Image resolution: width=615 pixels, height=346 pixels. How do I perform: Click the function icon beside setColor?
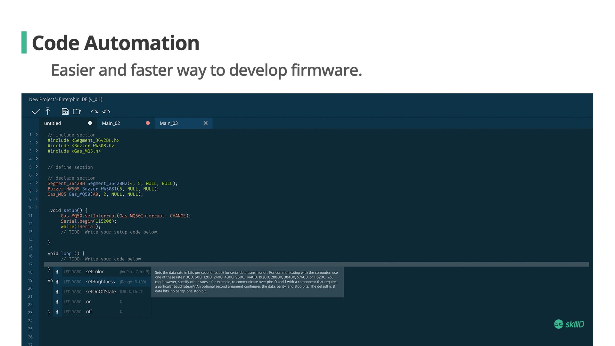[57, 272]
